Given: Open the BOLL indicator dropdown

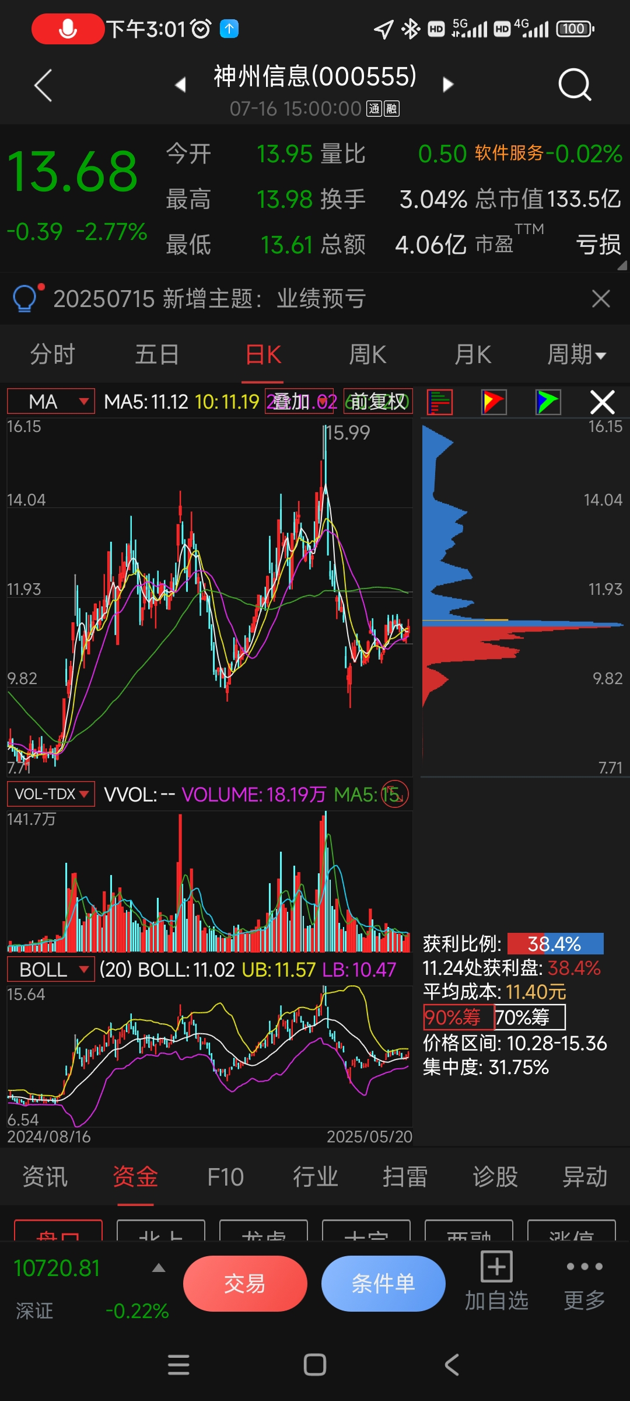Looking at the screenshot, I should pos(51,970).
